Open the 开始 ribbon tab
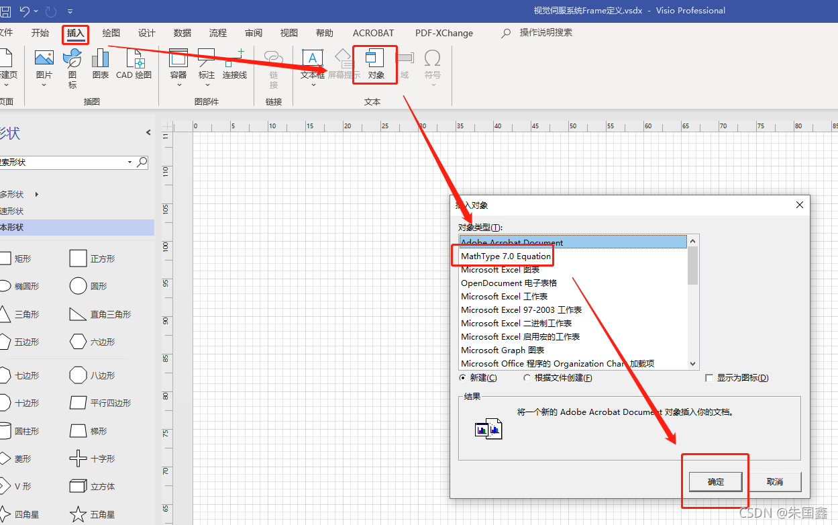The width and height of the screenshot is (838, 525). (40, 33)
